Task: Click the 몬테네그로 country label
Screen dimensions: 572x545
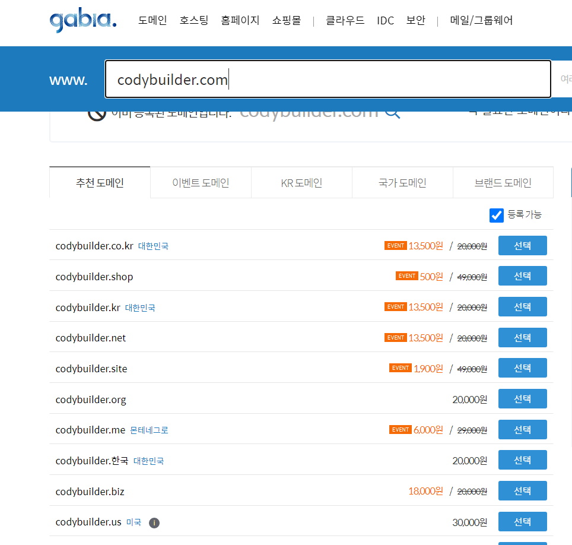Action: [149, 430]
